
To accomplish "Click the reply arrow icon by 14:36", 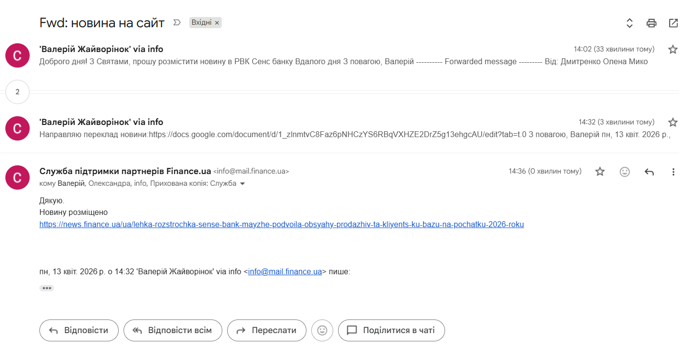I will [649, 171].
